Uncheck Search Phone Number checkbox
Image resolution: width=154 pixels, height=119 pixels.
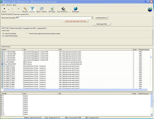3,36
